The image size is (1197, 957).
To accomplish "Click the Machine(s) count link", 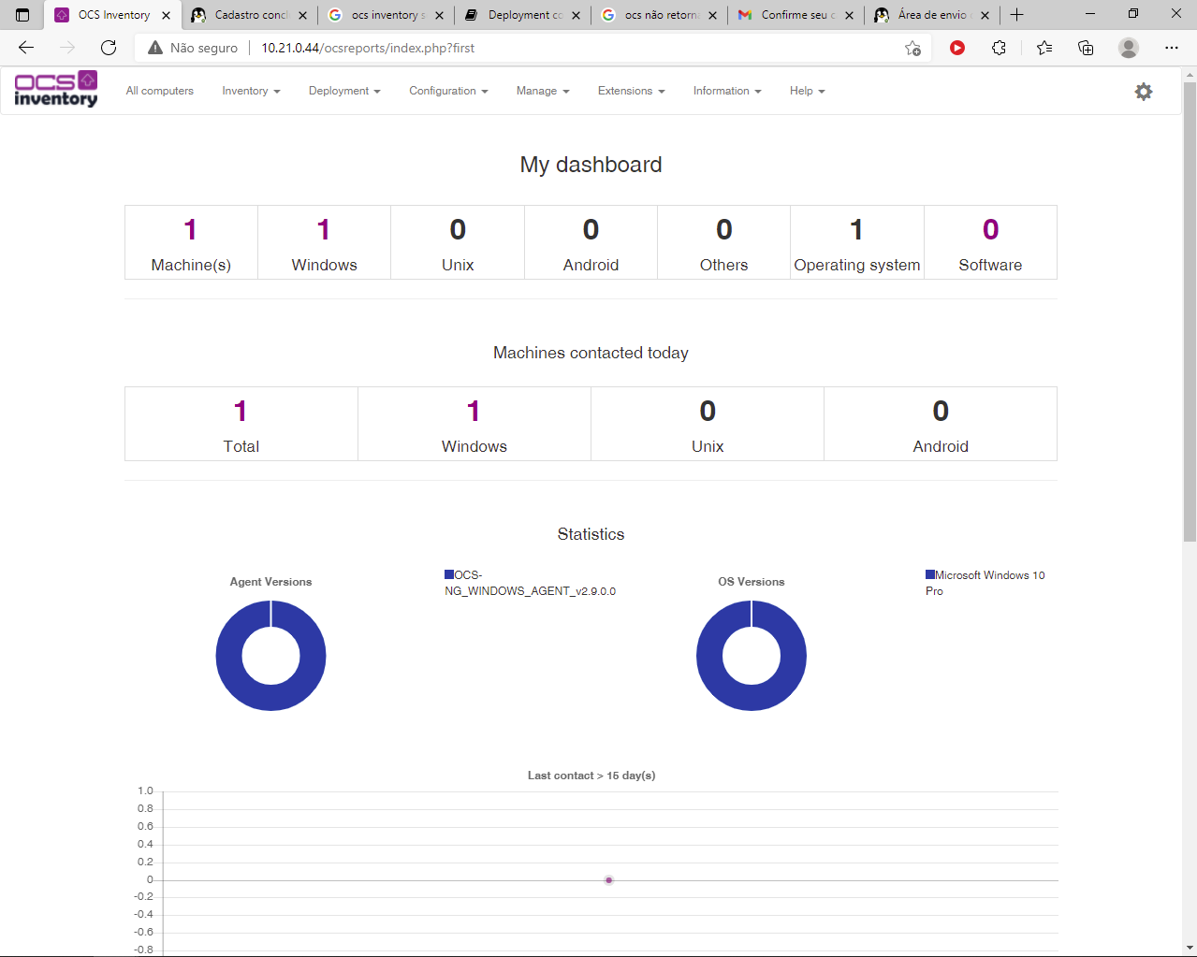I will pyautogui.click(x=191, y=230).
